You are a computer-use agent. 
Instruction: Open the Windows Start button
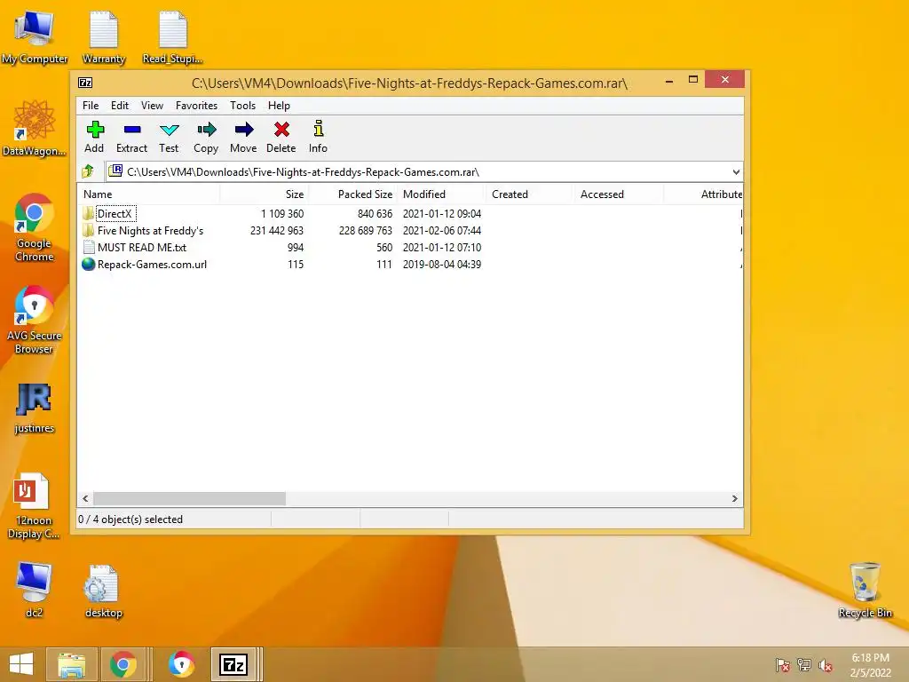click(21, 664)
